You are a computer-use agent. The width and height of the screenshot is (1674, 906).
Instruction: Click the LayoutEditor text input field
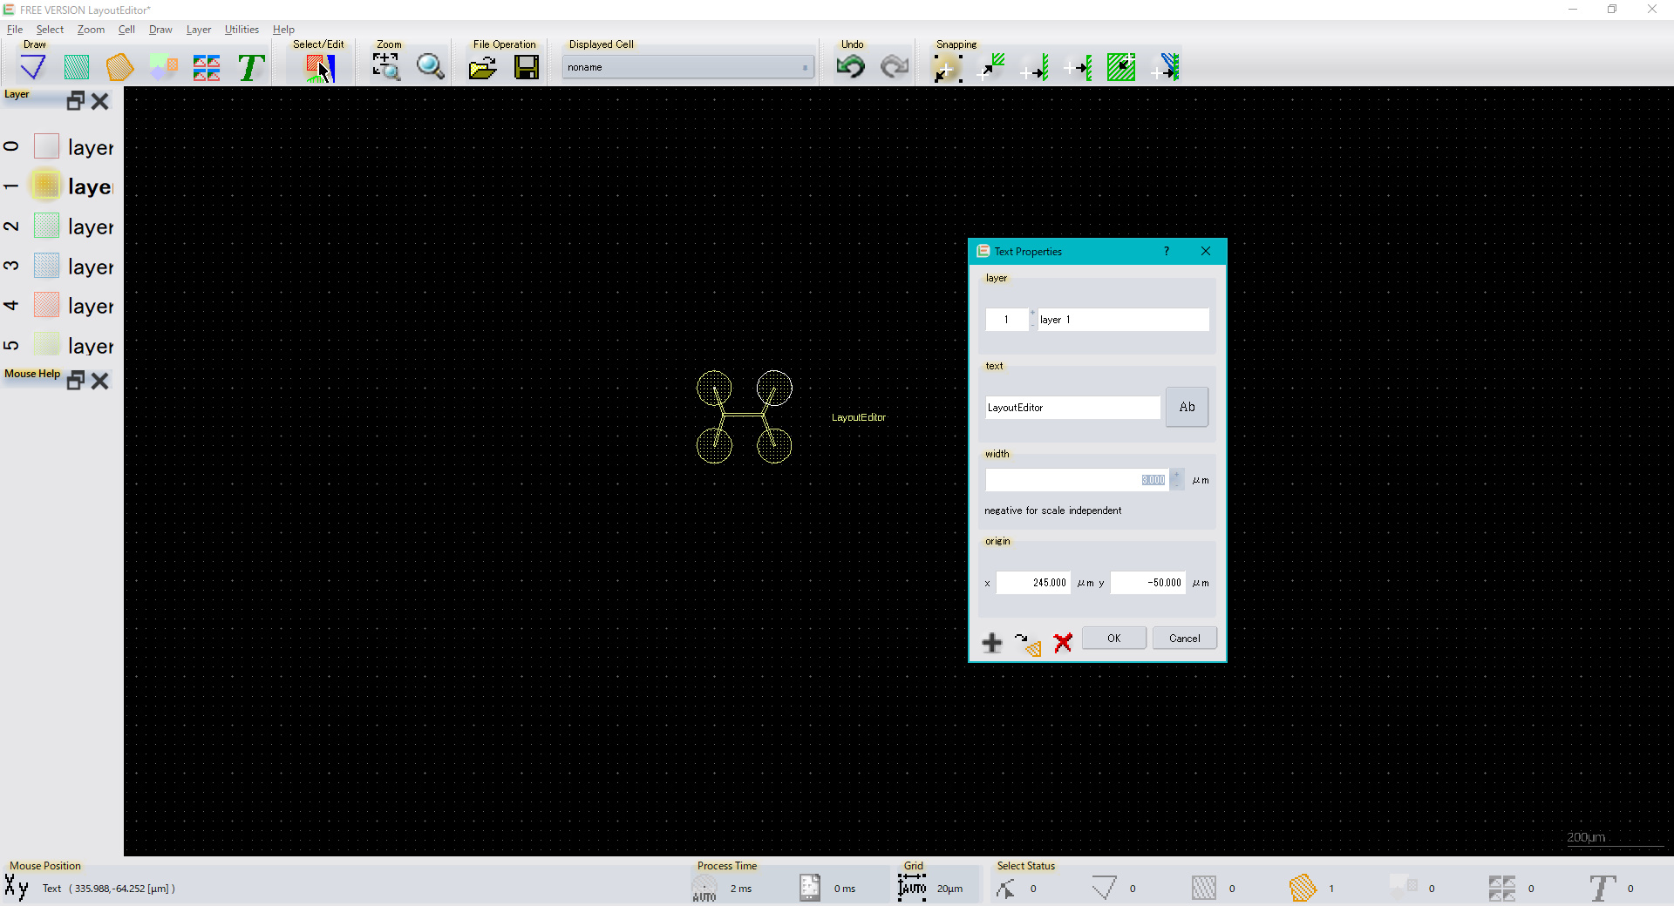tap(1072, 408)
